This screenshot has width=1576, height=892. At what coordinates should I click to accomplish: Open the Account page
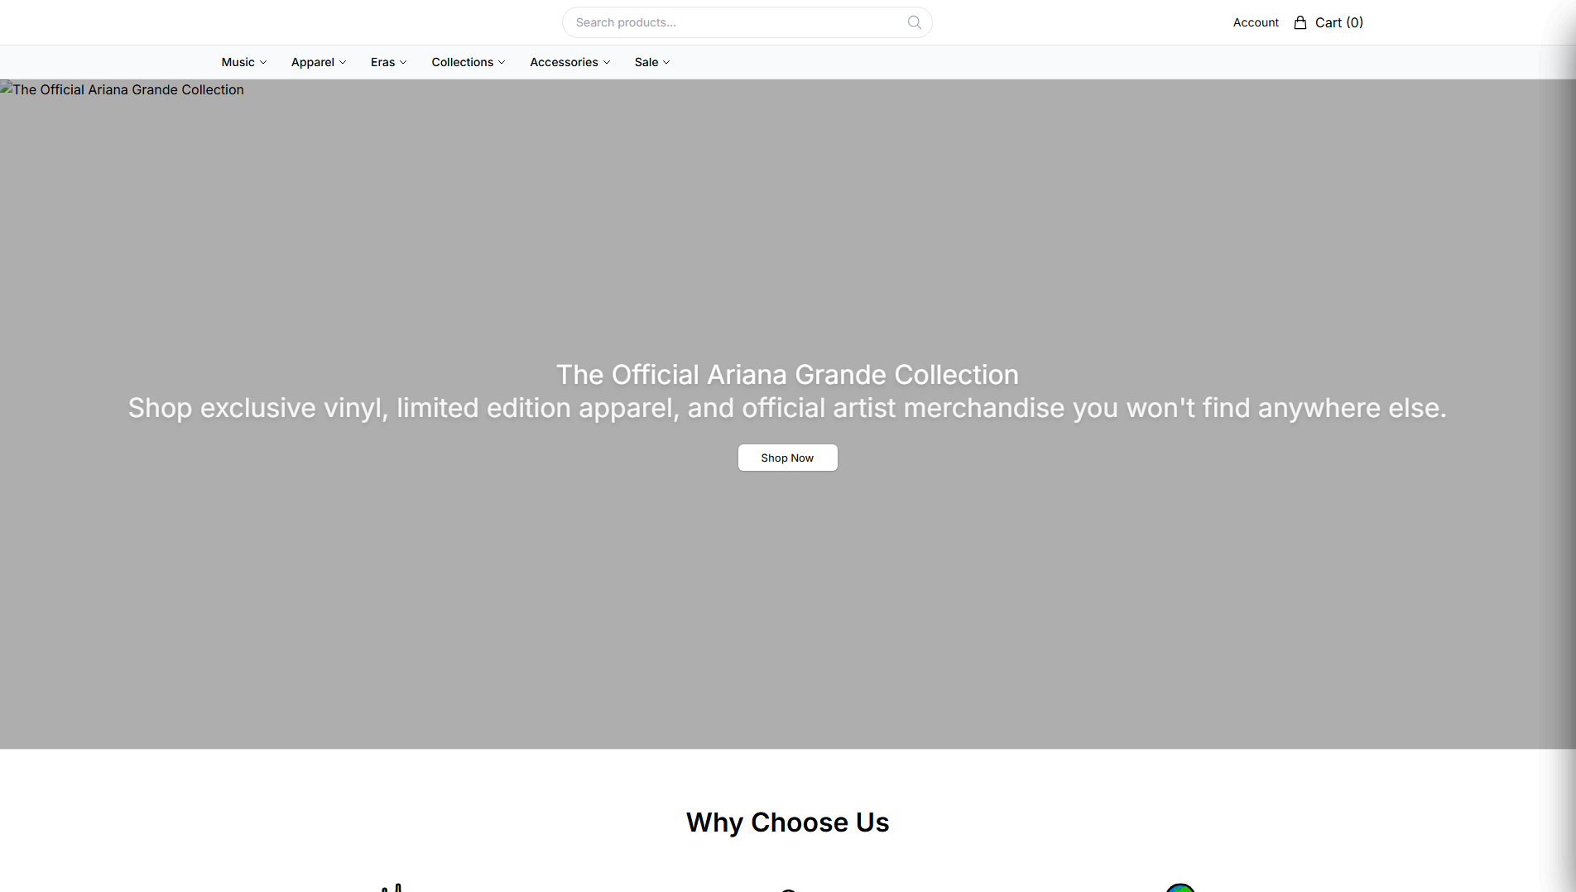1256,22
